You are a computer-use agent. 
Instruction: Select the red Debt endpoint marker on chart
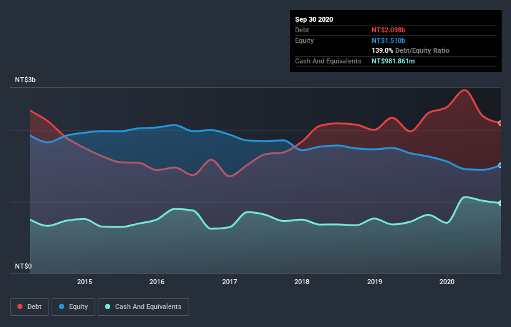(x=500, y=123)
